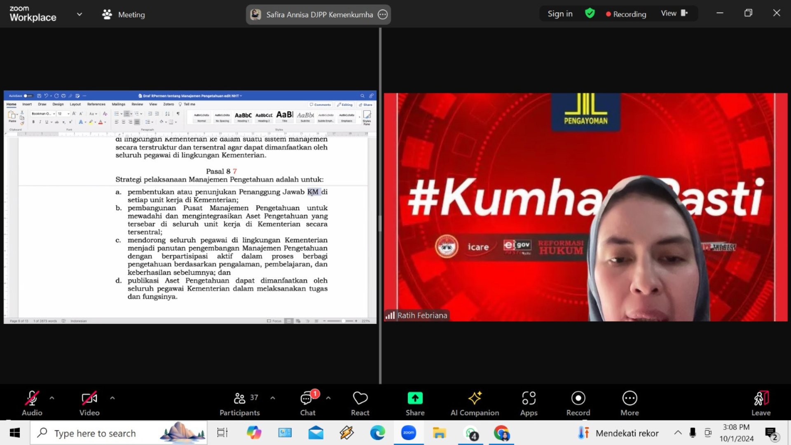Click the green Share screen button

click(415, 403)
